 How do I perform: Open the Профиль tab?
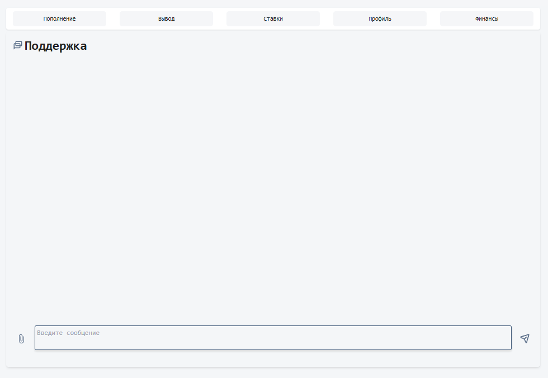click(379, 18)
